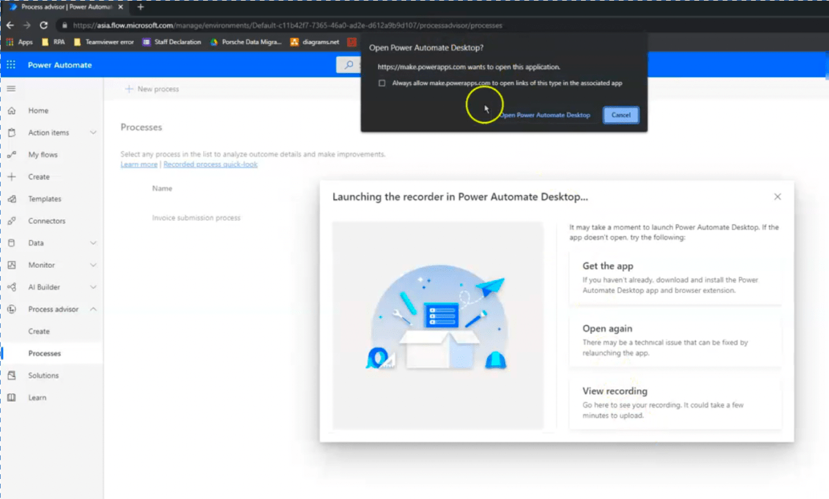
Task: Click the Connectors plug icon
Action: (12, 221)
